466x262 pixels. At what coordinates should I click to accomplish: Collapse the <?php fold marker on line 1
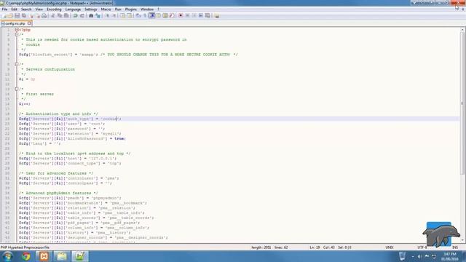click(17, 30)
